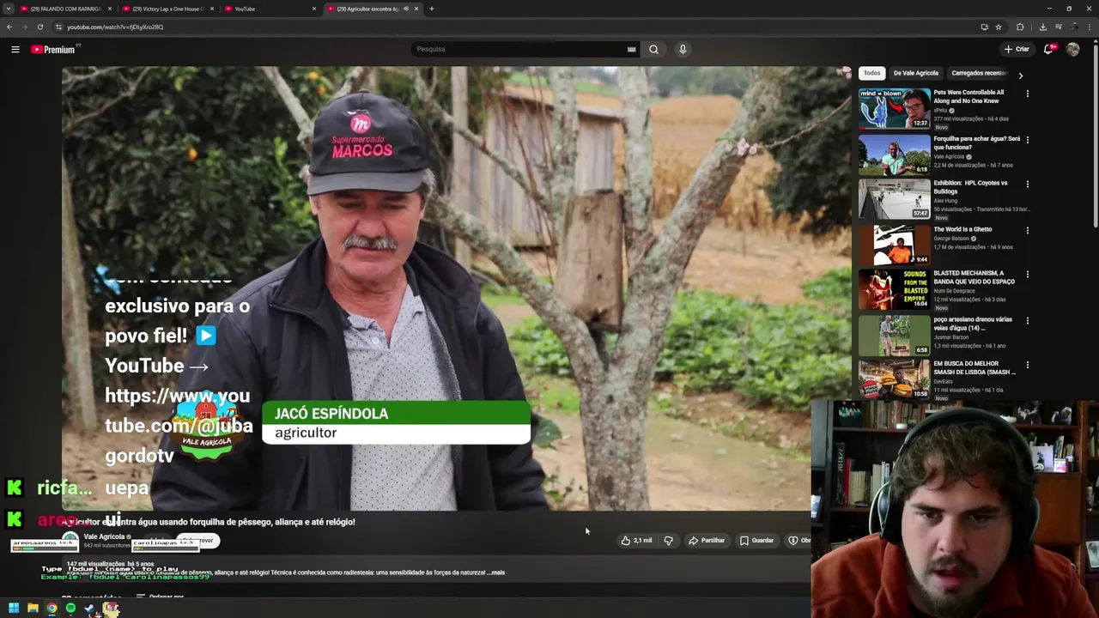Open Chrome from taskbar
This screenshot has height=618, width=1099.
click(52, 609)
